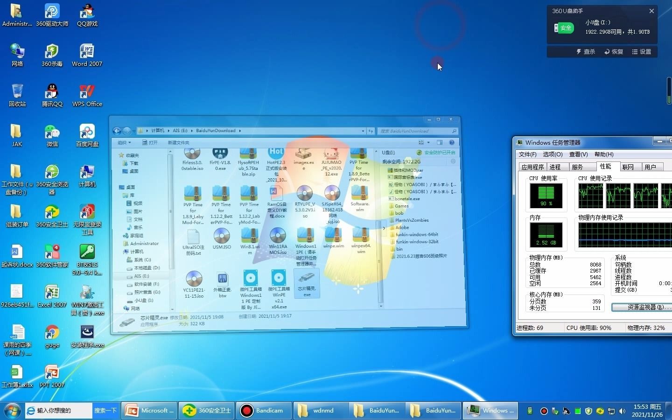Open Bandicam taskbar button

tap(264, 411)
